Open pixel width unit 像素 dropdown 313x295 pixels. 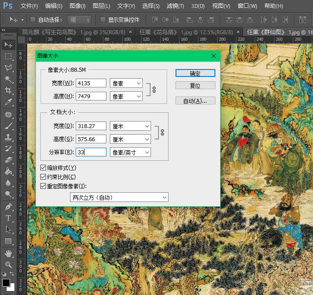coord(126,83)
